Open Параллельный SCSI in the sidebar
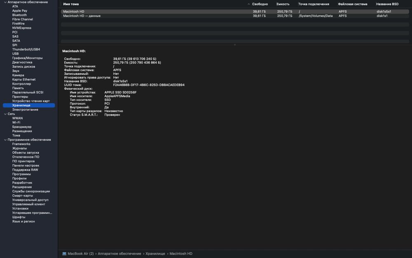The image size is (412, 258). 28,92
